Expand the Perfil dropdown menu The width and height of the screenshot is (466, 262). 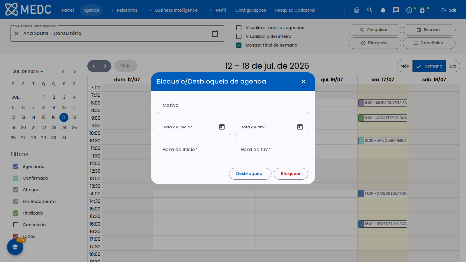(x=218, y=10)
